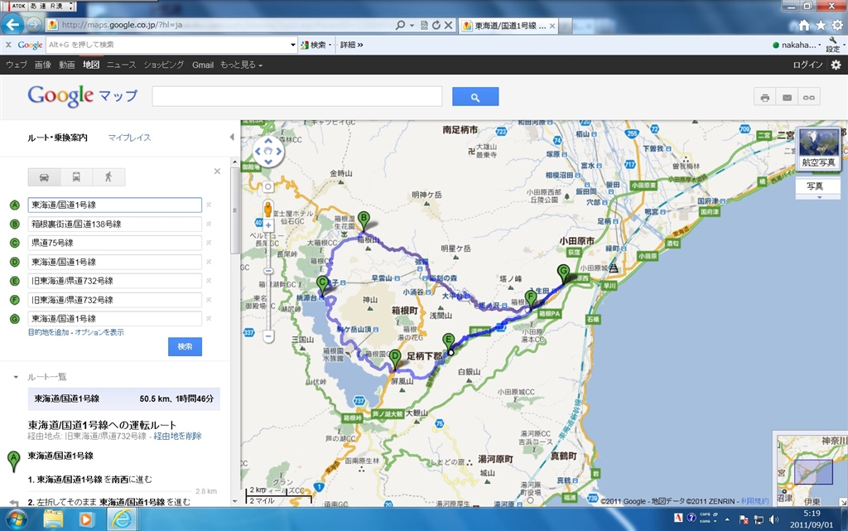Switch to the マイプレイス tab

tap(129, 138)
